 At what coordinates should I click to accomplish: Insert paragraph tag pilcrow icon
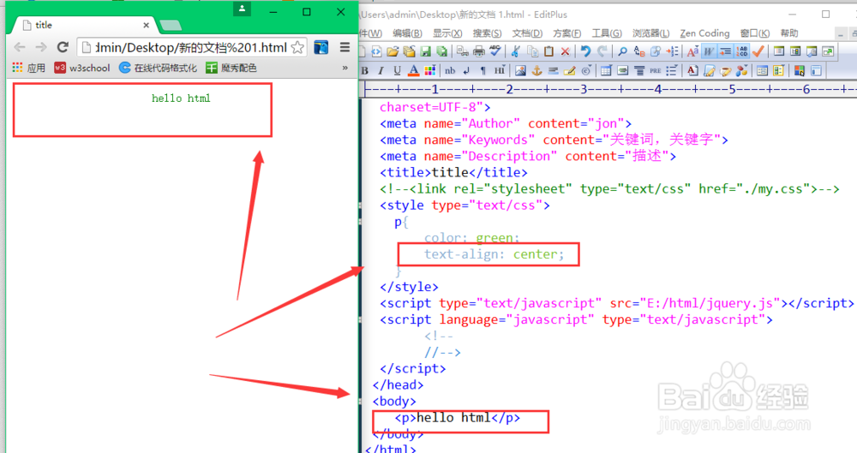click(x=482, y=70)
